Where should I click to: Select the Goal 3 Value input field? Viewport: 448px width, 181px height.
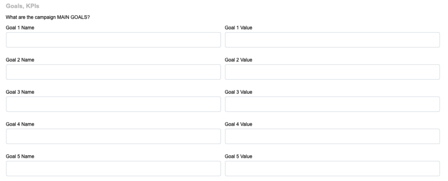pos(332,104)
